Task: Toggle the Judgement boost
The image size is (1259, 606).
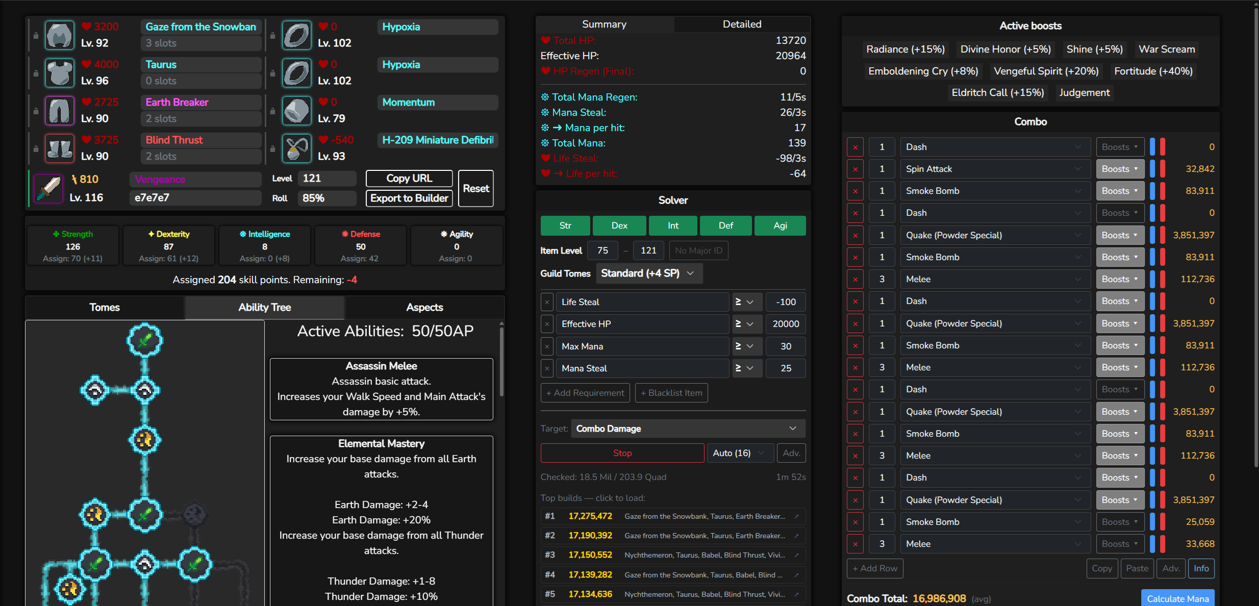Action: [x=1084, y=93]
